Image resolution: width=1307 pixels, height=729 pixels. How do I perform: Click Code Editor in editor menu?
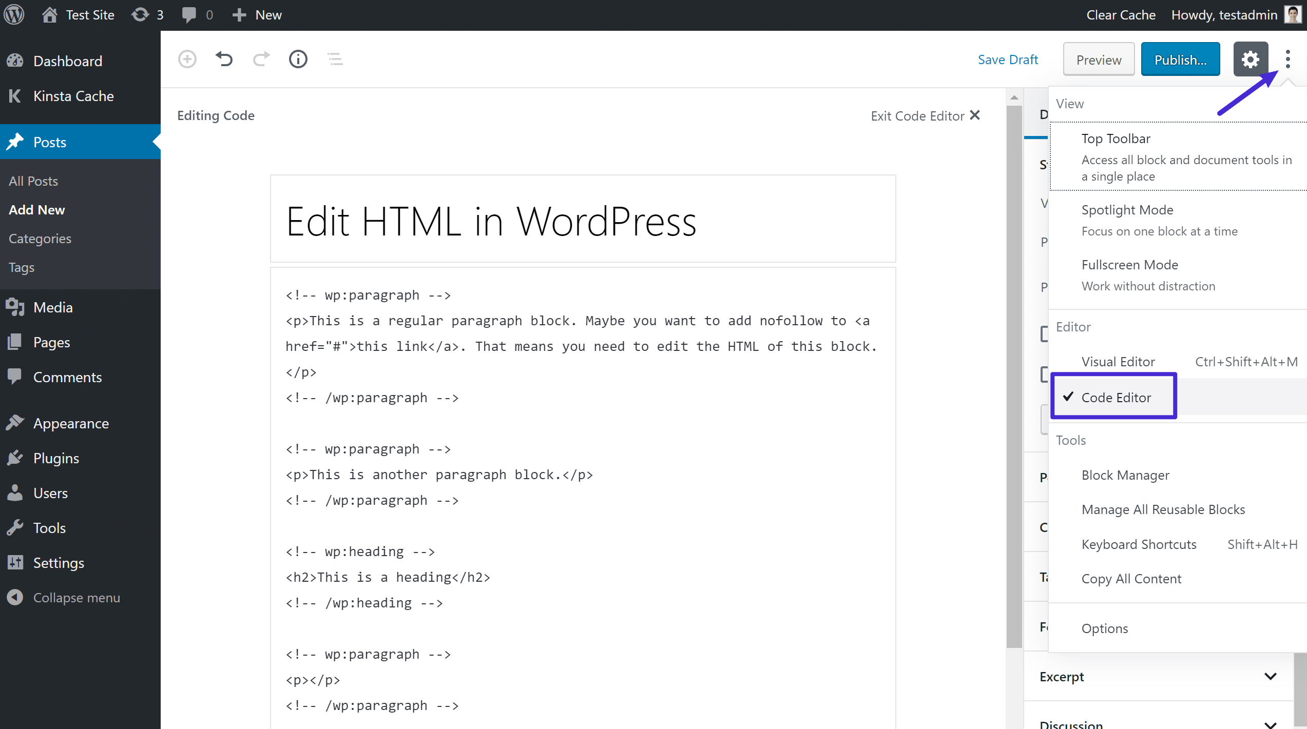click(x=1117, y=397)
